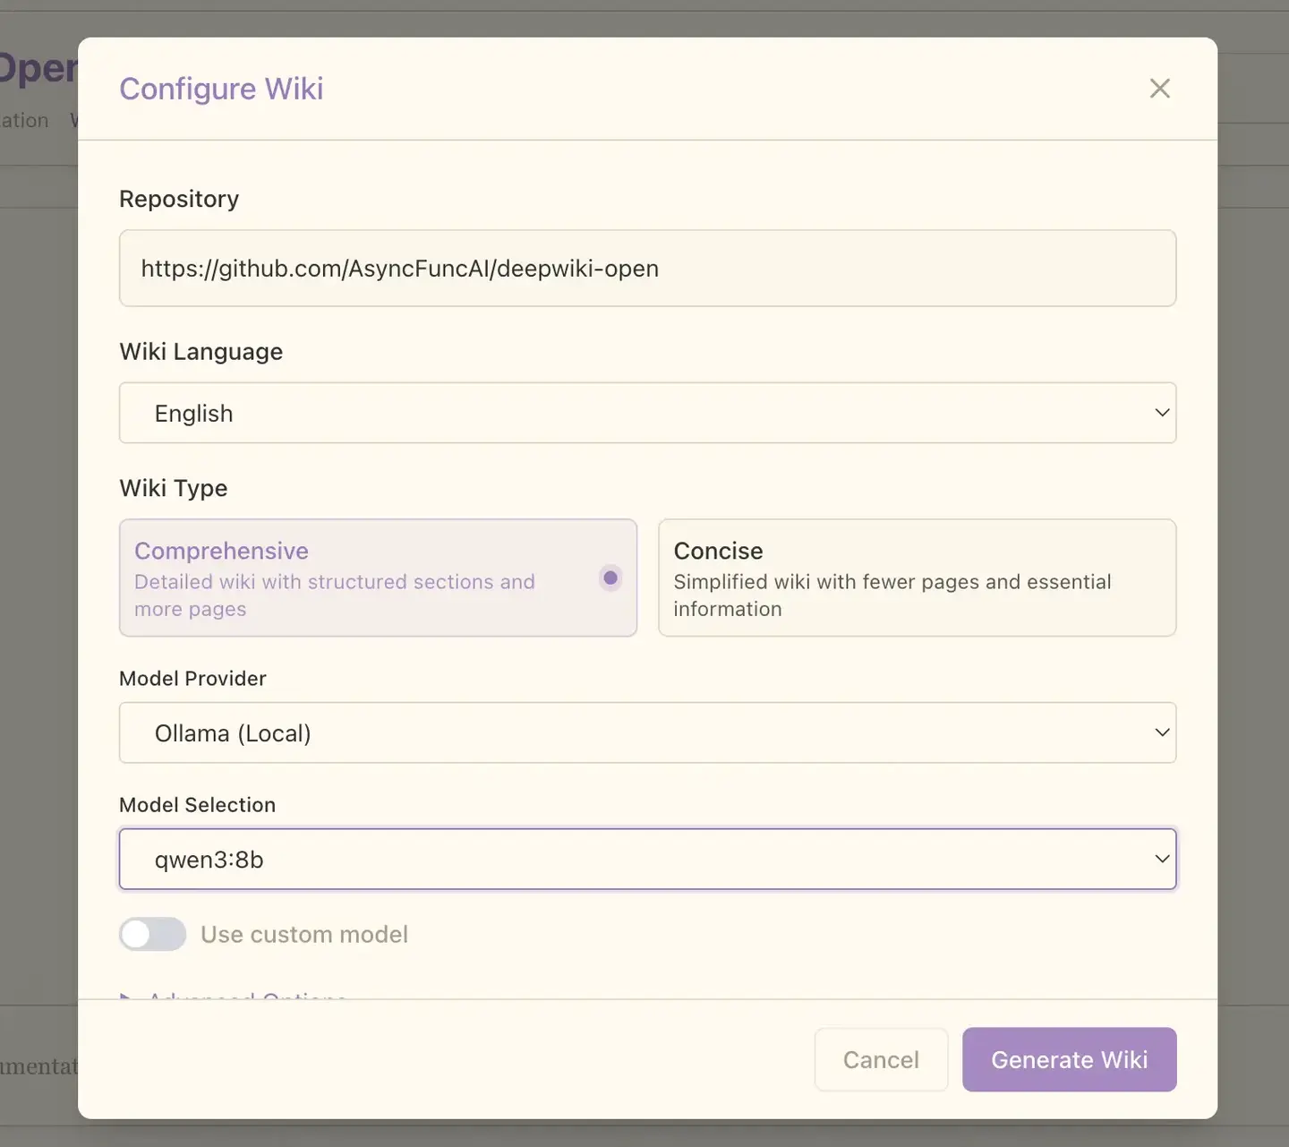This screenshot has width=1289, height=1147.
Task: Click the Generate Wiki button
Action: click(x=1069, y=1059)
